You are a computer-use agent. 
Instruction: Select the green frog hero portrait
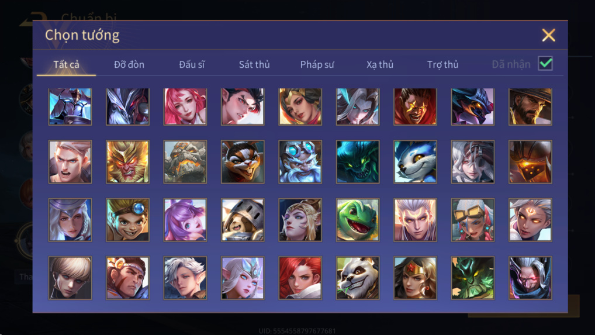(358, 220)
